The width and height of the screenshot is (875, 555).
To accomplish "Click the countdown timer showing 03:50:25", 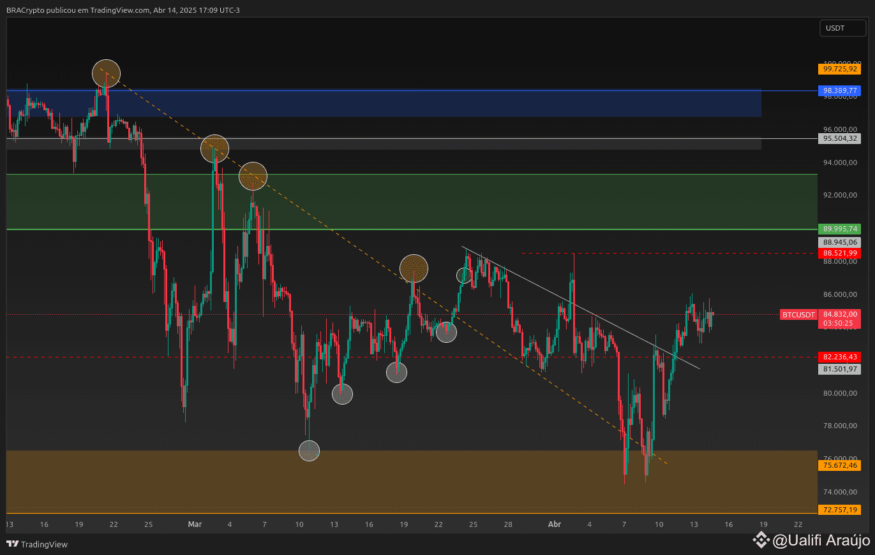I will tap(839, 323).
